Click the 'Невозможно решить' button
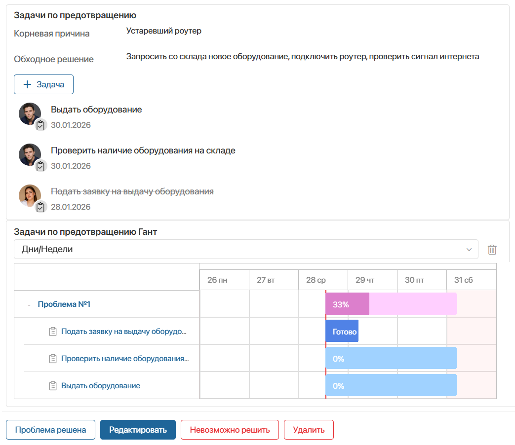The width and height of the screenshot is (515, 445). (x=230, y=430)
